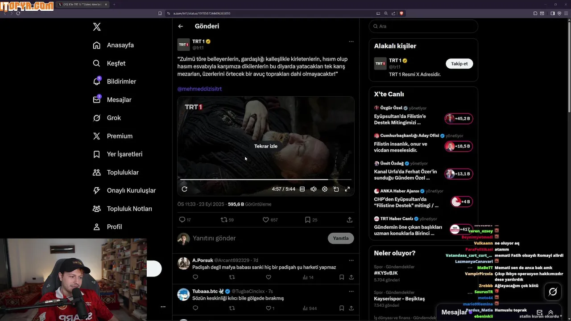Image resolution: width=571 pixels, height=321 pixels.
Task: Select the X TRT 1 browser tab
Action: 83,4
